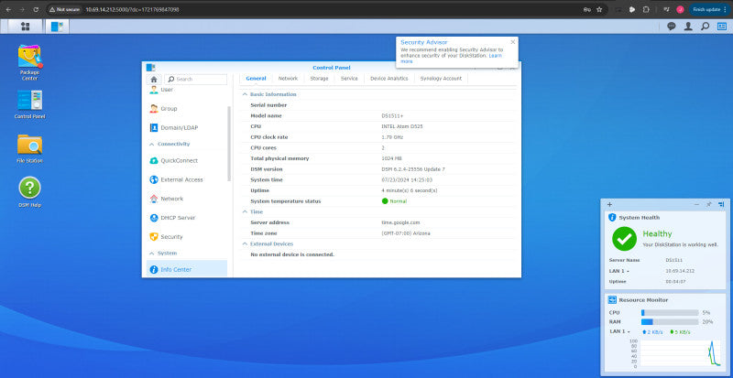Viewport: 733px width, 378px height.
Task: Select the Control Panel taskbar button
Action: pos(58,27)
